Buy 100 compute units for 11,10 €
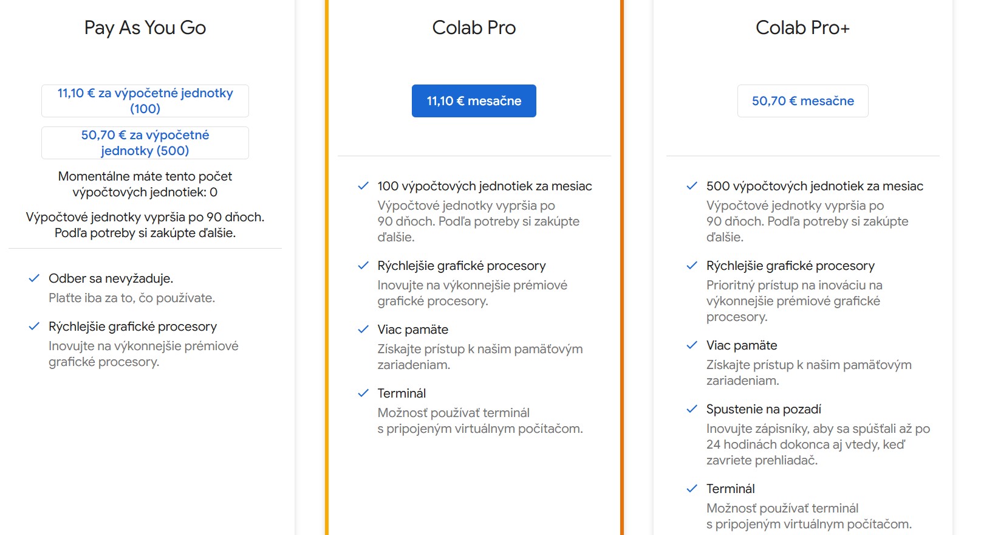The width and height of the screenshot is (981, 535). (145, 101)
